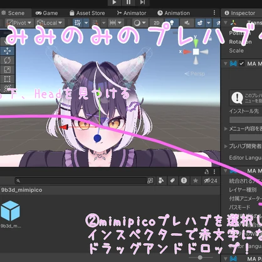Viewport: 262px width, 262px height.
Task: Open the Pivot handle position dropdown
Action: (x=19, y=23)
